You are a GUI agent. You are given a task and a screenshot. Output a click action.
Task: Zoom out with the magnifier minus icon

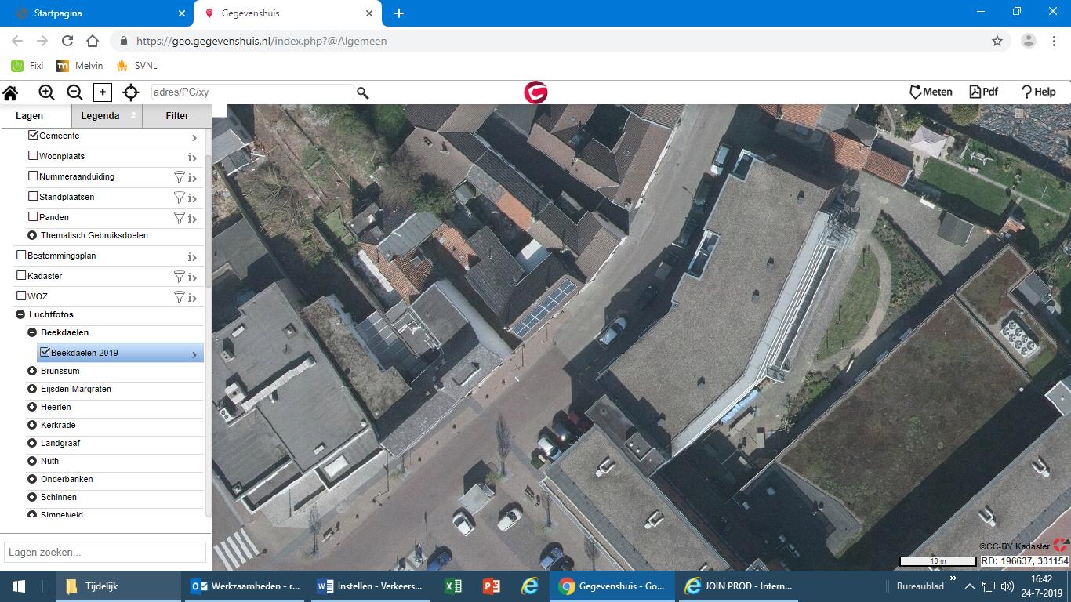pos(74,92)
